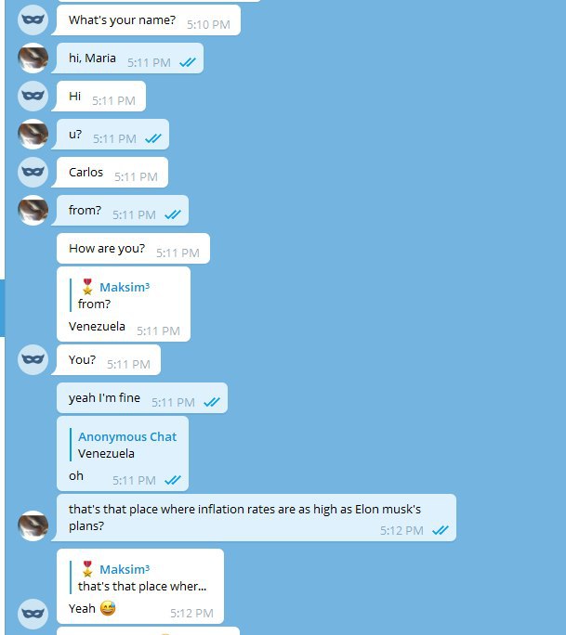Click the photo avatar beside "hi, Maria"
This screenshot has width=566, height=635.
pos(33,58)
